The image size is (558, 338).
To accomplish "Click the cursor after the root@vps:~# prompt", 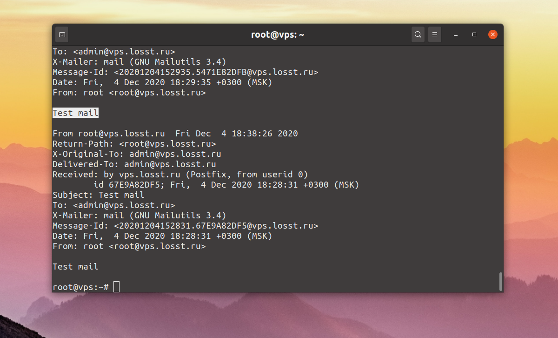I will [117, 287].
